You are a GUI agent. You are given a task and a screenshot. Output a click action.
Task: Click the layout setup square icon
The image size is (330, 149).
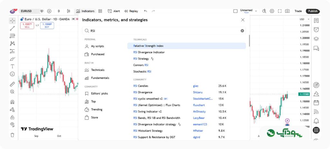point(236,11)
